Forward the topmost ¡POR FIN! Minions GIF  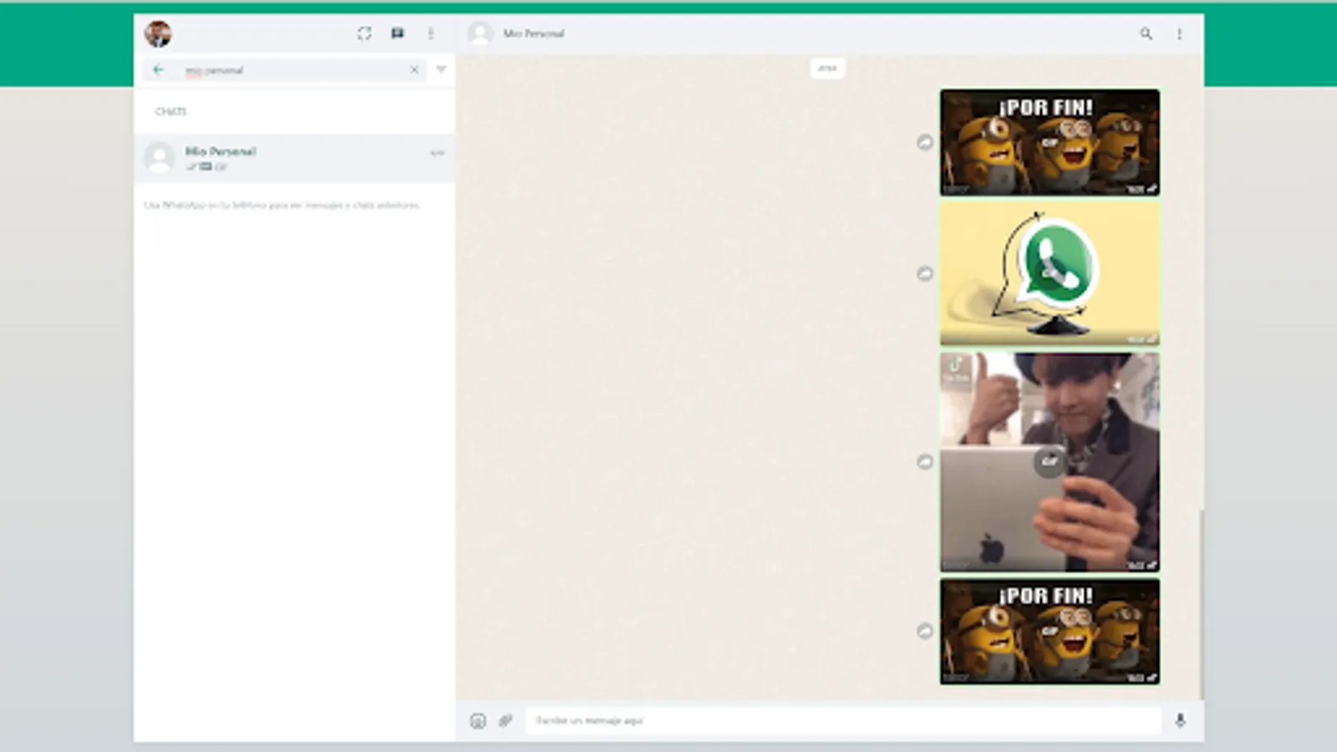(924, 142)
